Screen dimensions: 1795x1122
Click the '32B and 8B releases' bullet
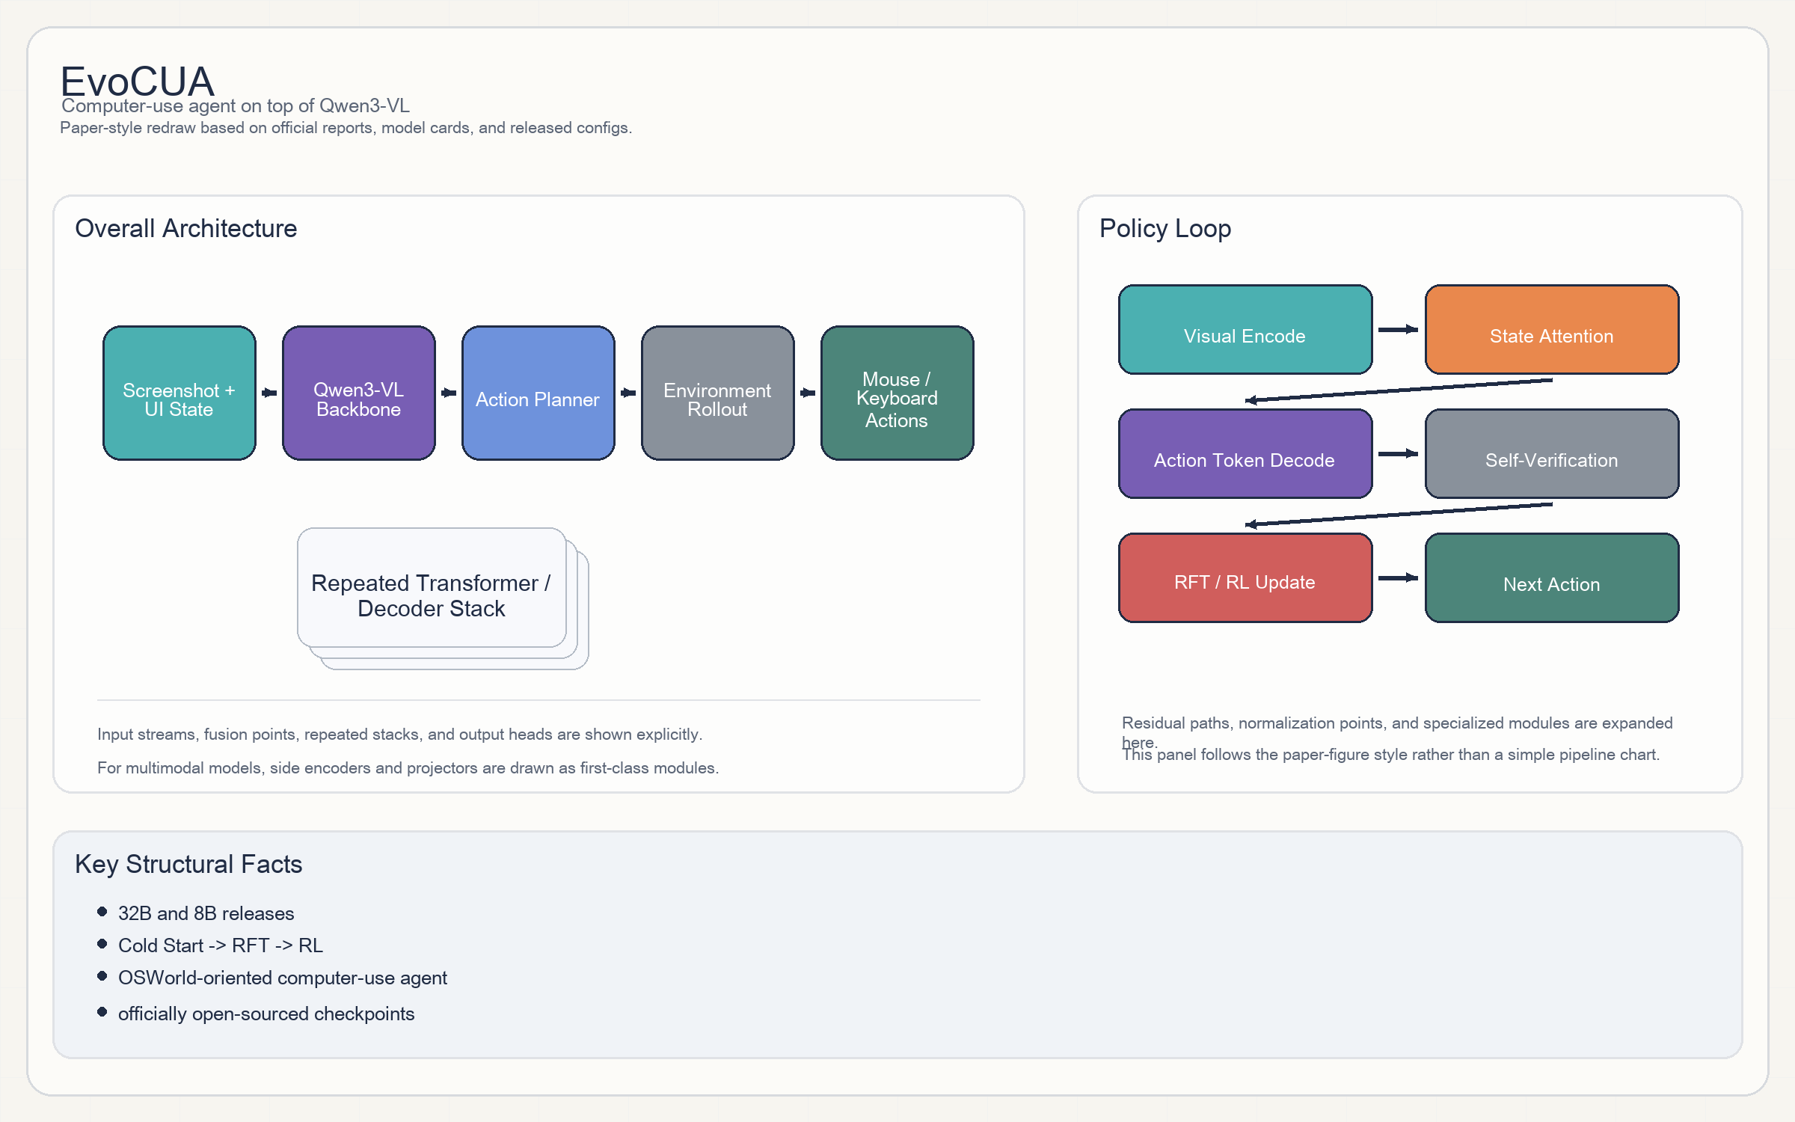206,913
